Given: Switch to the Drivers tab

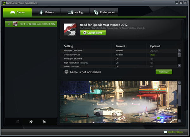Looking at the screenshot, I should coord(47,12).
